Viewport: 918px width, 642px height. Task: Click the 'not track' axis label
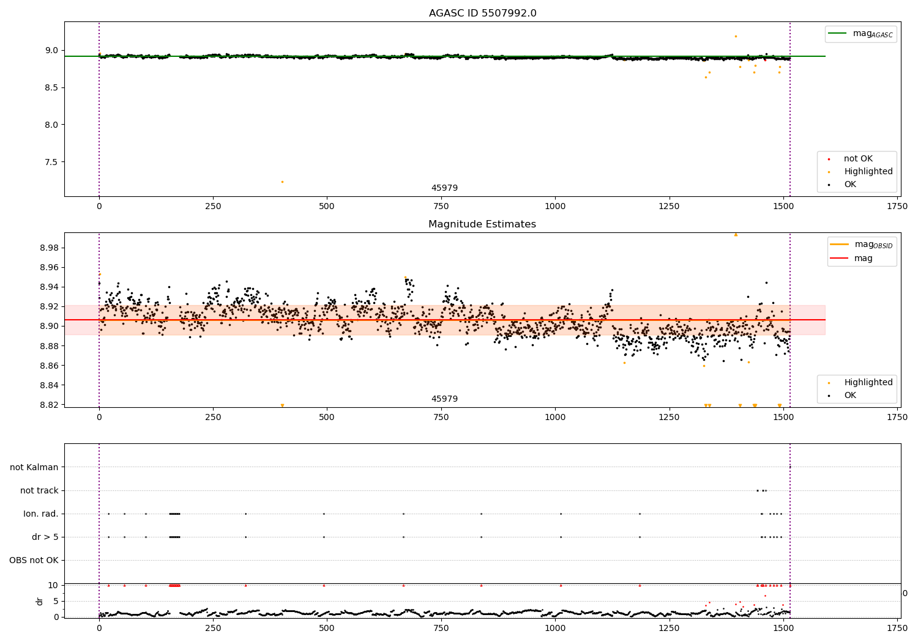pos(39,490)
